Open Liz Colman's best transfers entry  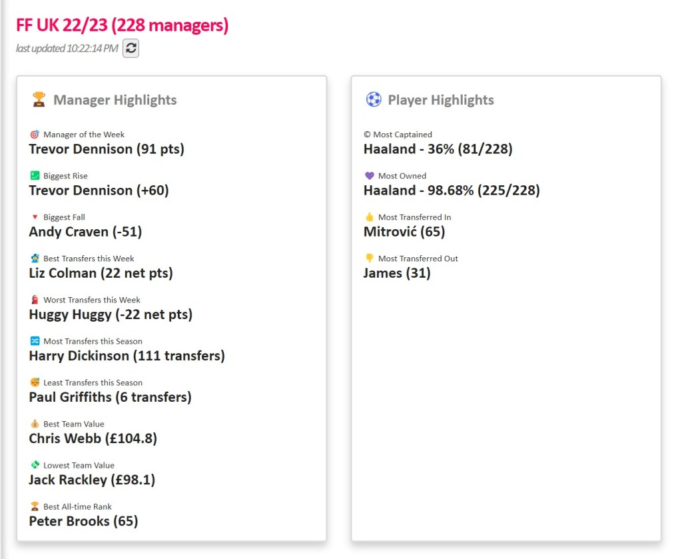coord(101,273)
